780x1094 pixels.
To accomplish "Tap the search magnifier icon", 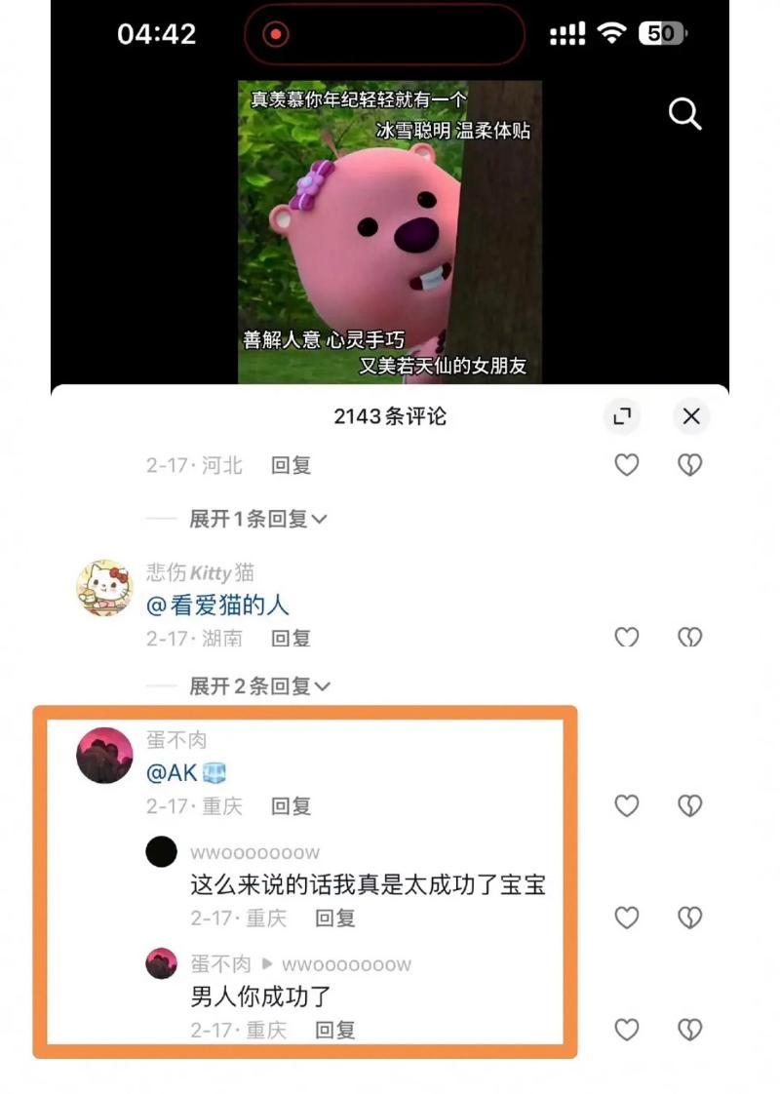I will [684, 114].
